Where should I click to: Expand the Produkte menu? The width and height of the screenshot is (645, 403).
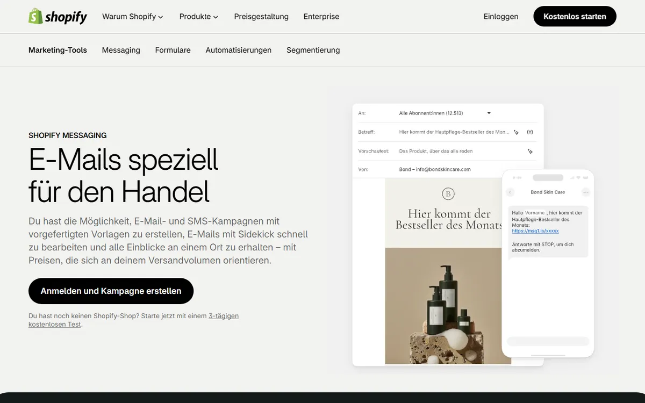click(x=199, y=17)
